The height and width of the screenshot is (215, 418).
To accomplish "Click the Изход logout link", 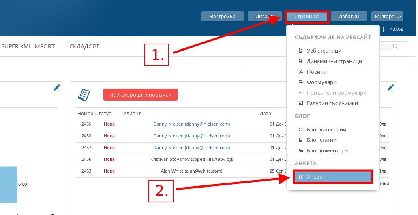I will pos(396,29).
